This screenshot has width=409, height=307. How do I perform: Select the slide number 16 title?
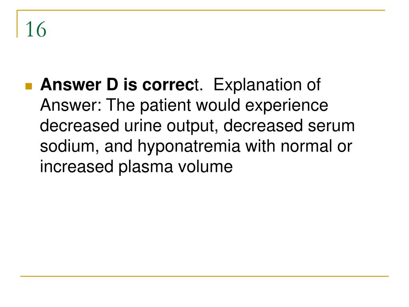click(36, 29)
